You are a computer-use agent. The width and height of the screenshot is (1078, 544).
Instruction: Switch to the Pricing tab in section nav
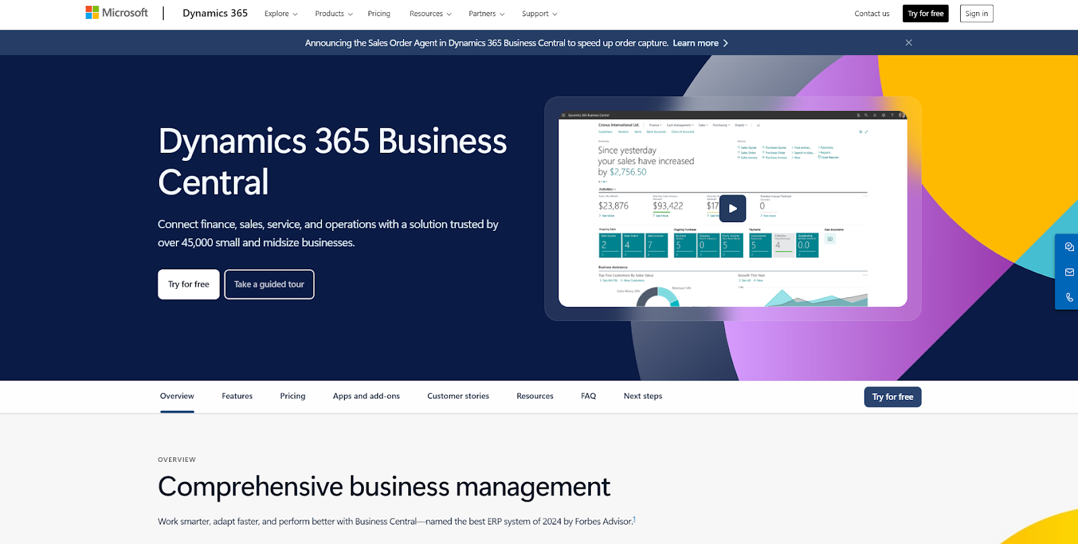pyautogui.click(x=292, y=396)
